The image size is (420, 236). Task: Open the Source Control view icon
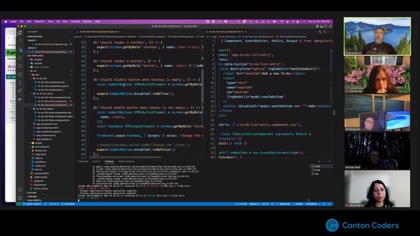pyautogui.click(x=20, y=50)
